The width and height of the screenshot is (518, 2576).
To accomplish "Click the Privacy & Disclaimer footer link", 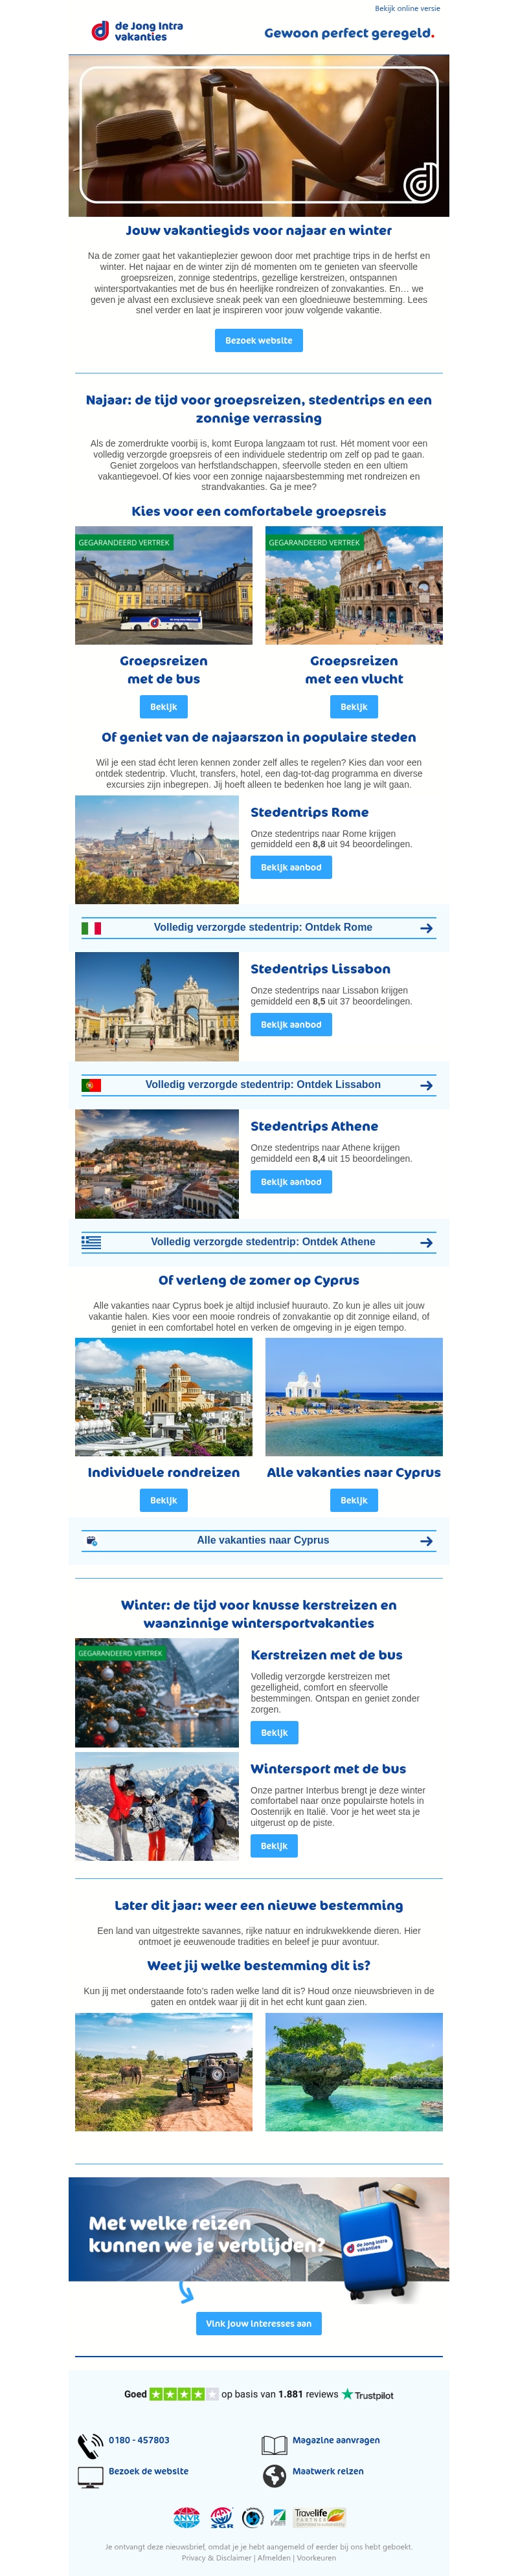I will (216, 2558).
